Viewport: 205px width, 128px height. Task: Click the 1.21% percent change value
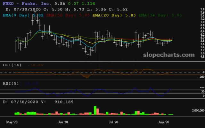coord(88,4)
